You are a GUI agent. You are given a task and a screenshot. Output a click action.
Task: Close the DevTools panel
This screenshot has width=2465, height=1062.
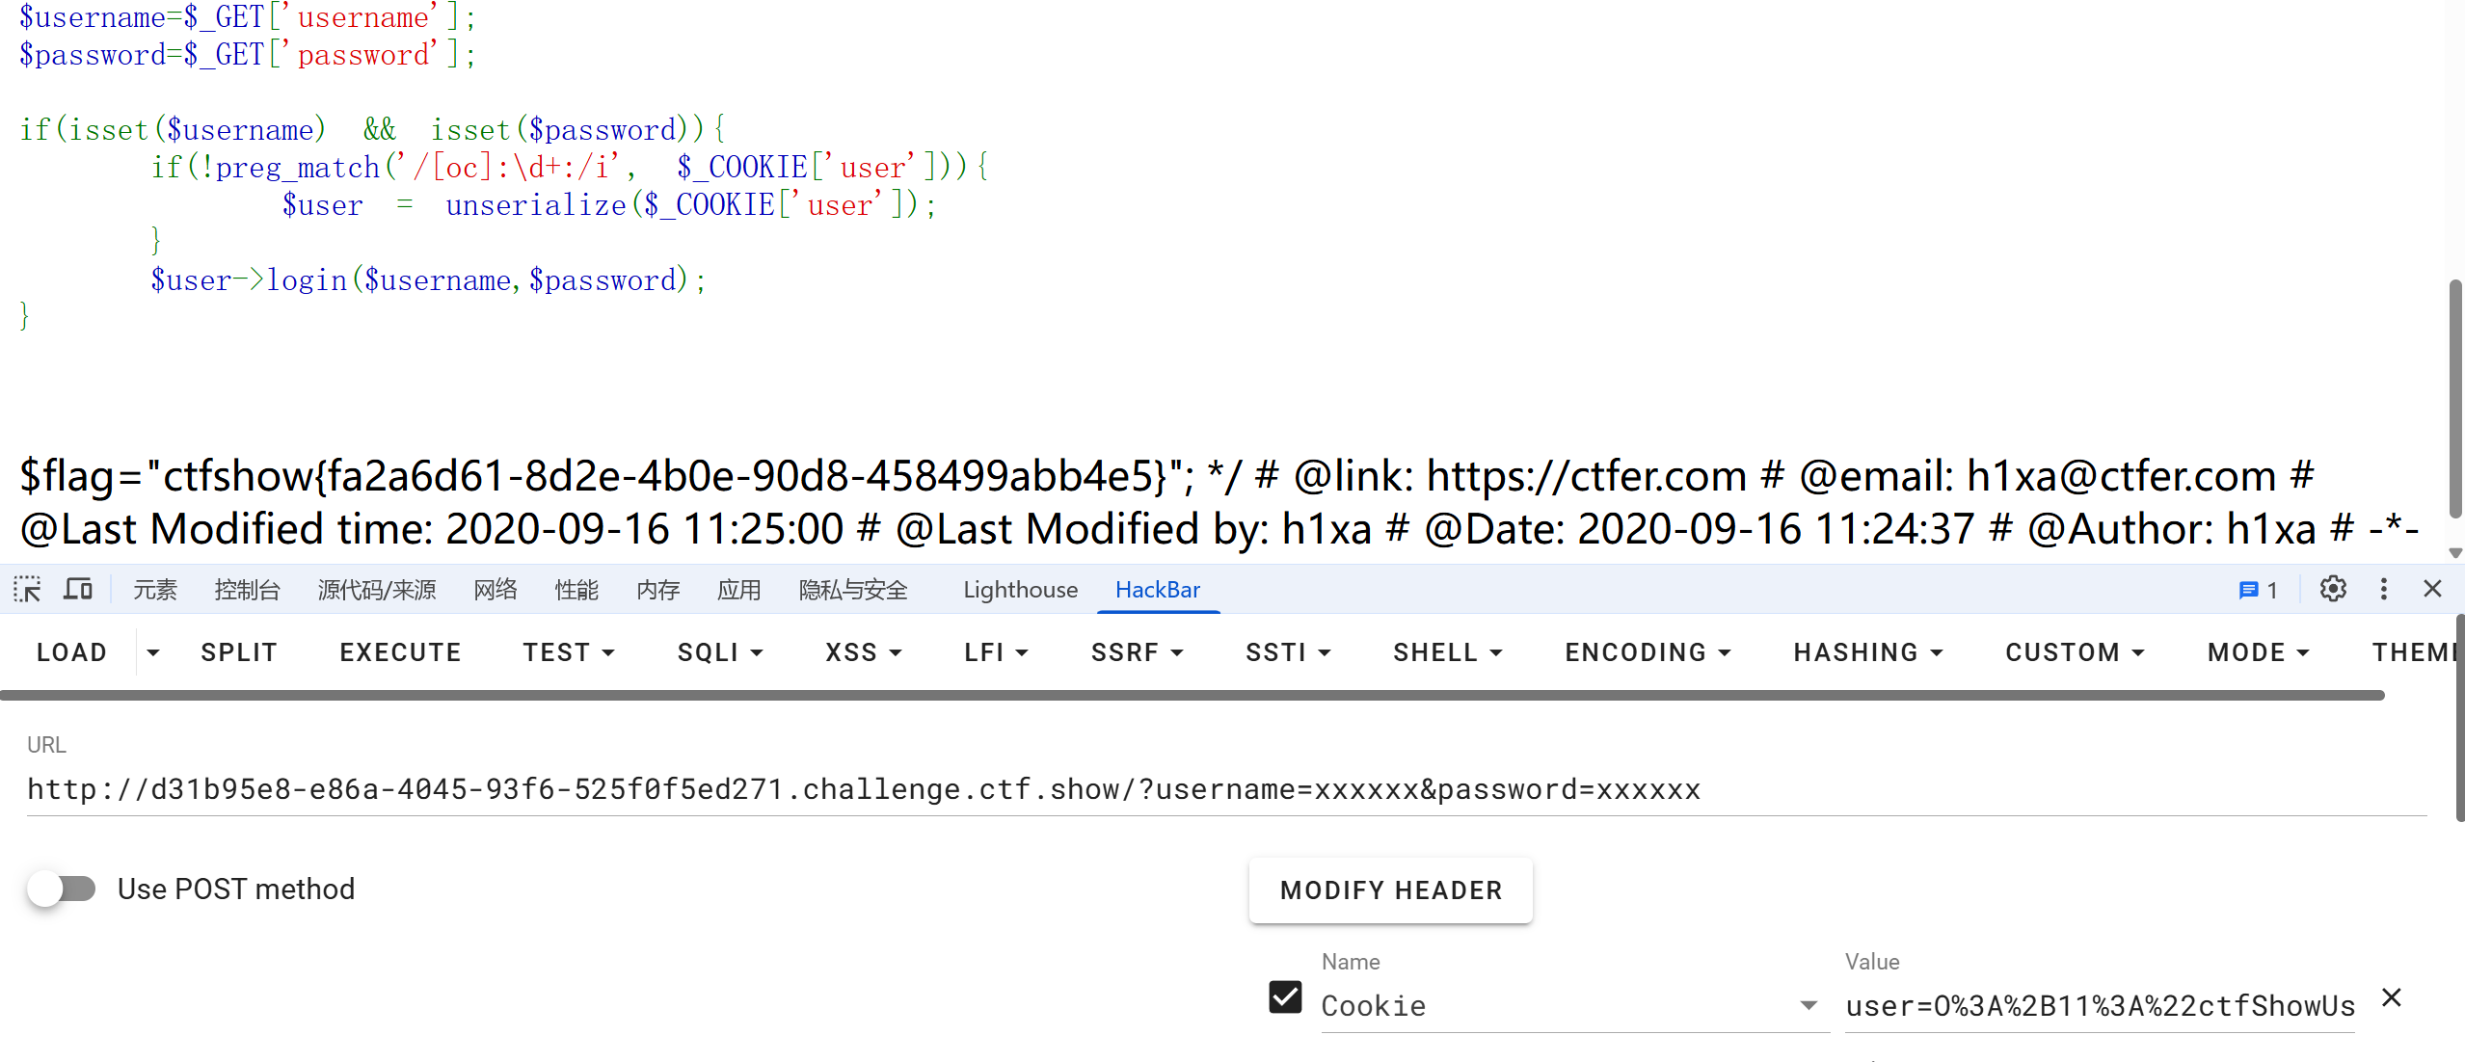pos(2432,590)
